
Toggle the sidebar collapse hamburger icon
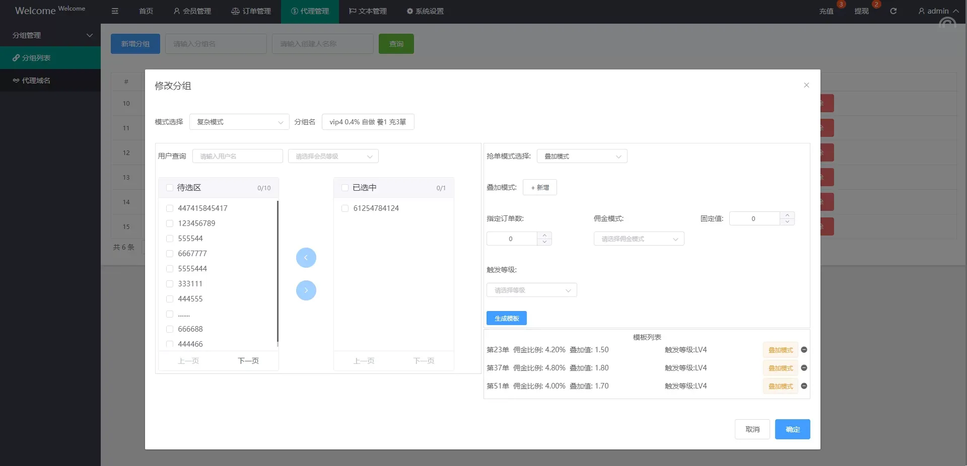tap(115, 11)
